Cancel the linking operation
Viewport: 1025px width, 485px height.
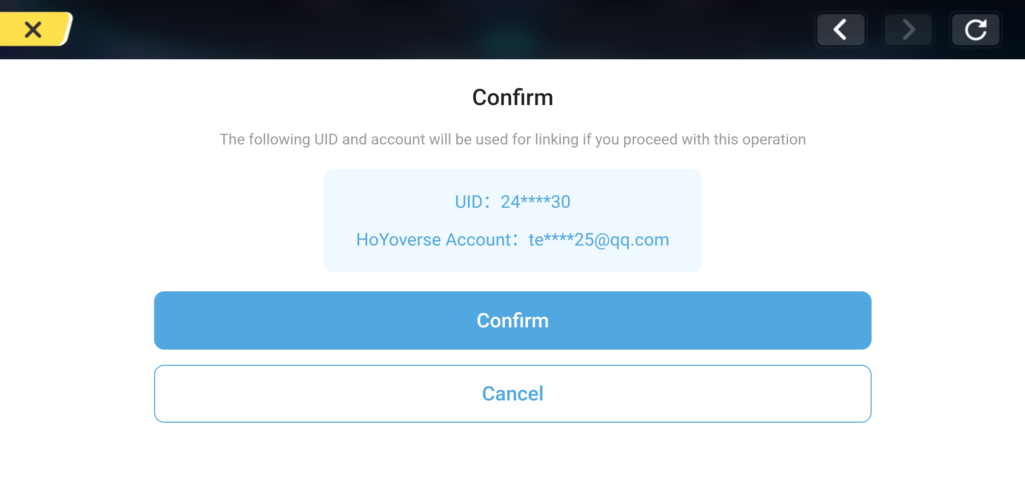pyautogui.click(x=512, y=394)
